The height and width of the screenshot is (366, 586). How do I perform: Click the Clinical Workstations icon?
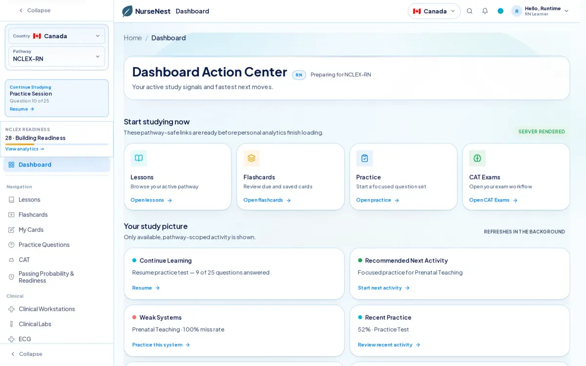coord(11,309)
